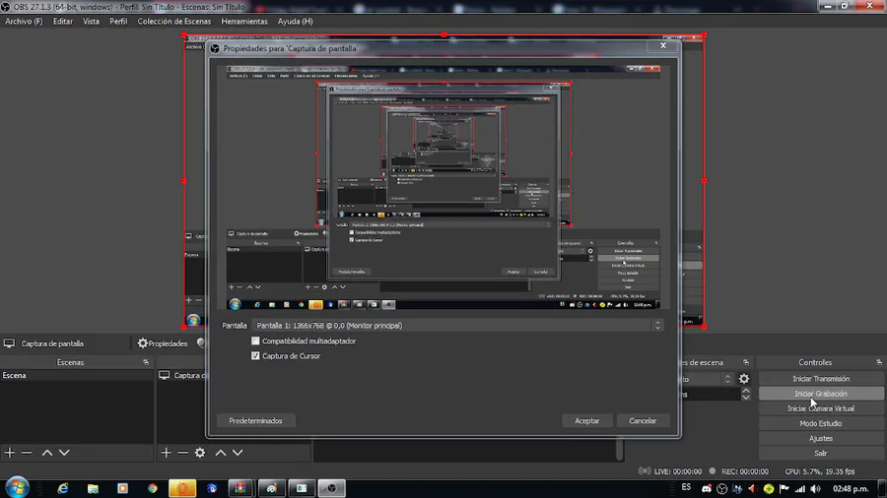Move the selected source up
The height and width of the screenshot is (498, 887).
point(221,453)
